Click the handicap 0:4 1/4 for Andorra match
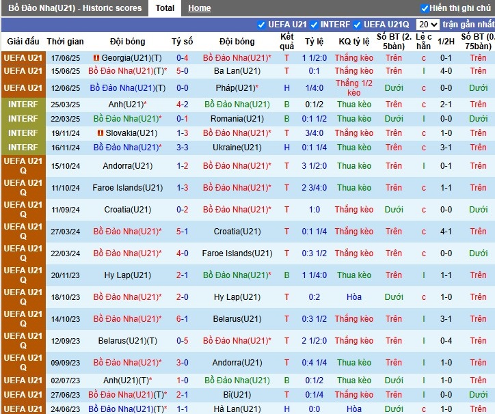Image resolution: width=495 pixels, height=414 pixels. (314, 363)
